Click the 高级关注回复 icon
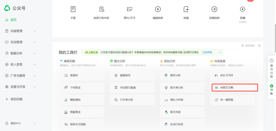The height and width of the screenshot is (131, 276). click(66, 124)
